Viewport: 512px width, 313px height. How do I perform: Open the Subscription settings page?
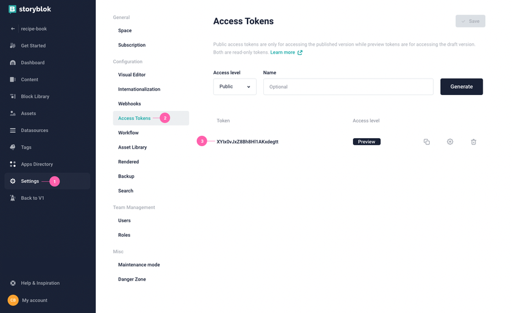click(132, 45)
